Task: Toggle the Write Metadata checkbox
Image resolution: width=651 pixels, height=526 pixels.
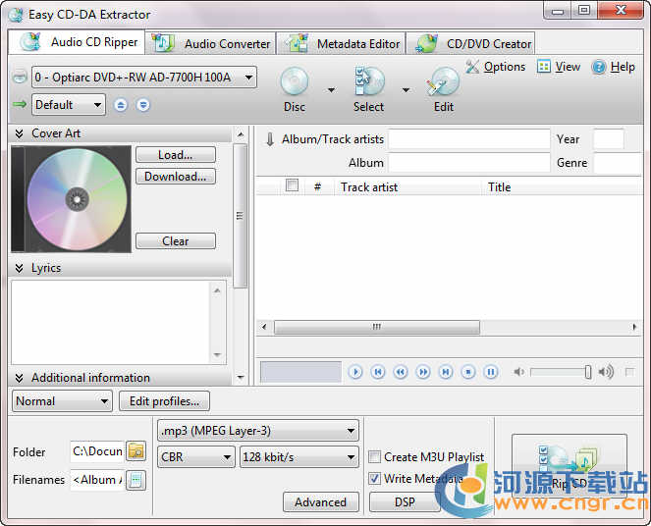Action: click(374, 479)
